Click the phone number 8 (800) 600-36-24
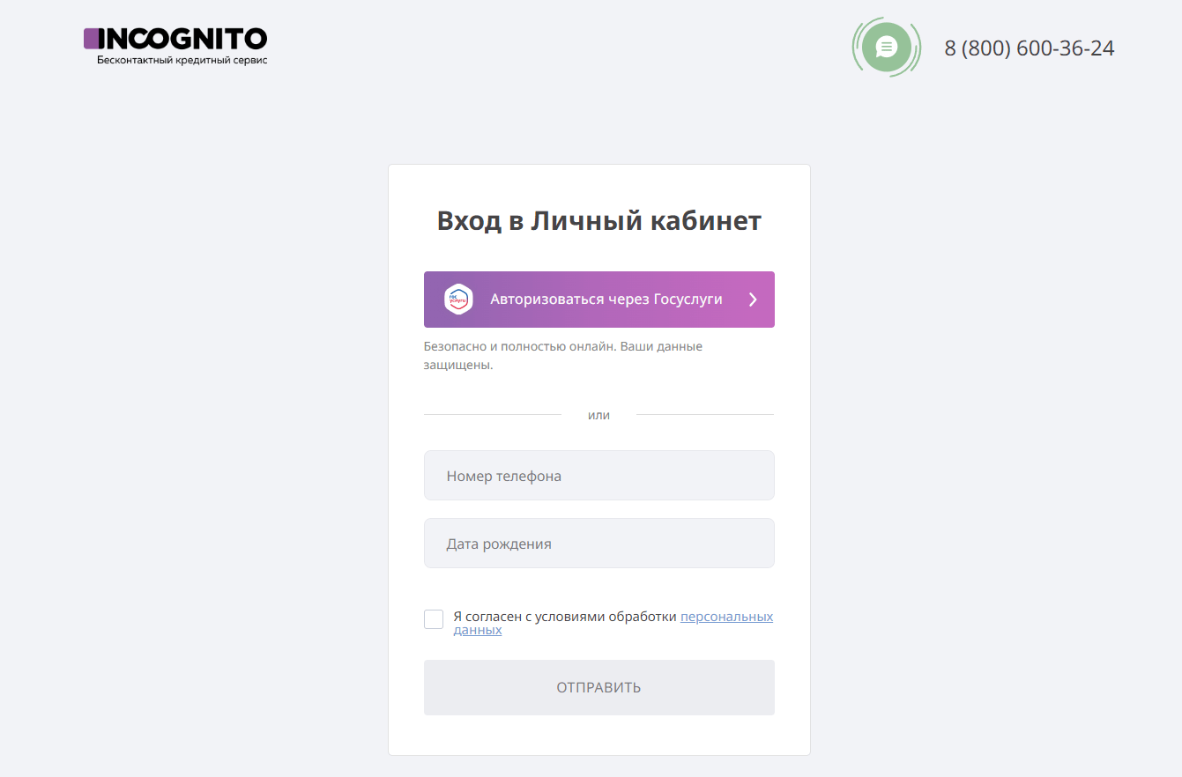The height and width of the screenshot is (777, 1182). click(x=1030, y=48)
